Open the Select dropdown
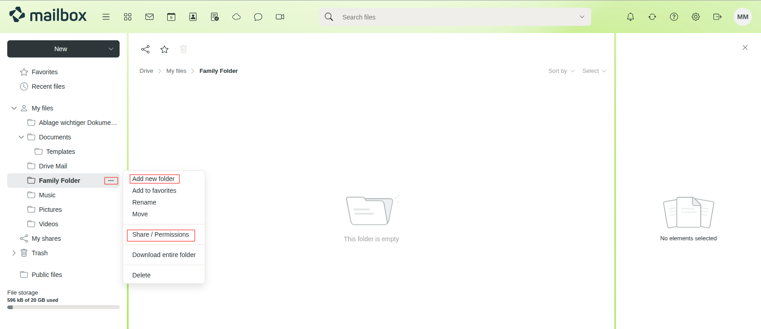The height and width of the screenshot is (329, 761). tap(594, 71)
